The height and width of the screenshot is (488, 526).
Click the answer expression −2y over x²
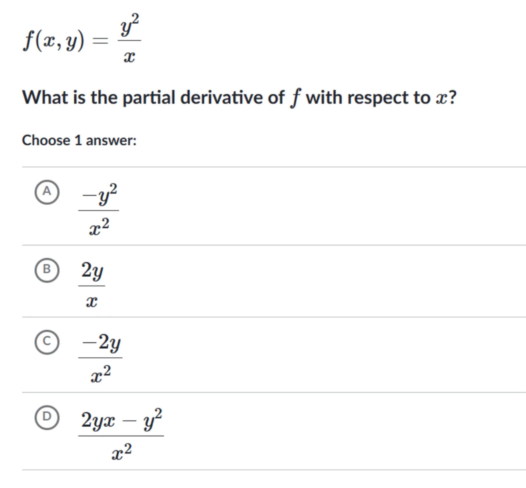point(100,357)
